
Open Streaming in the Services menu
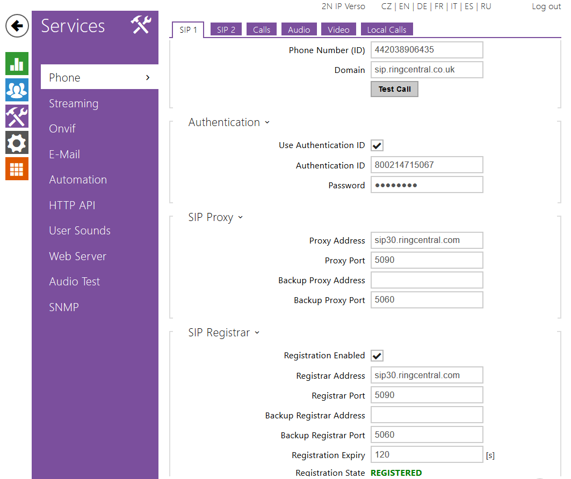pos(74,104)
